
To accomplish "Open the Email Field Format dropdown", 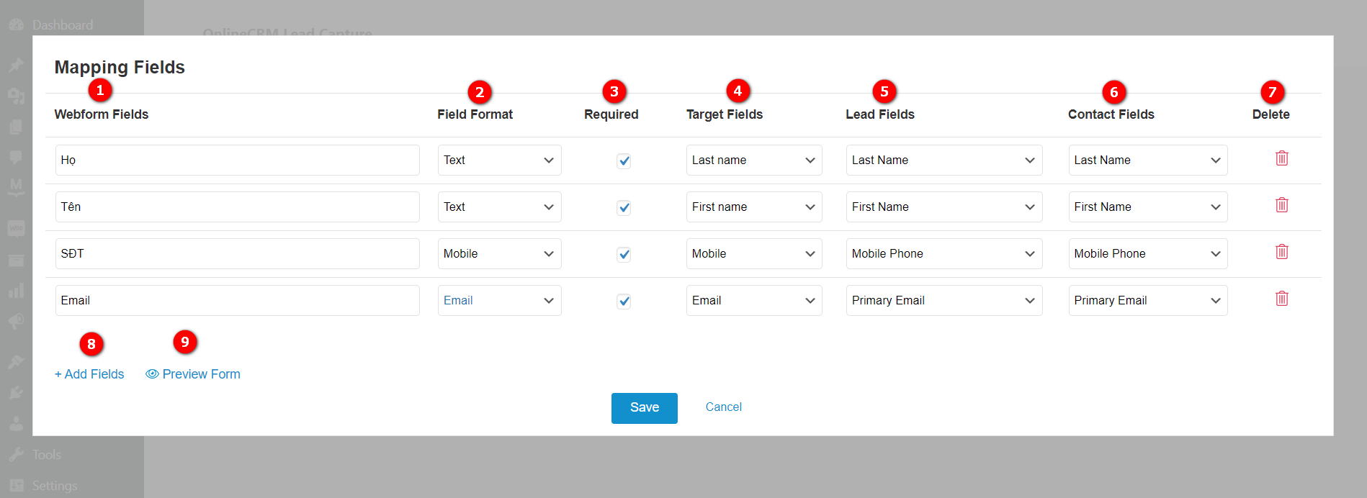I will point(499,300).
